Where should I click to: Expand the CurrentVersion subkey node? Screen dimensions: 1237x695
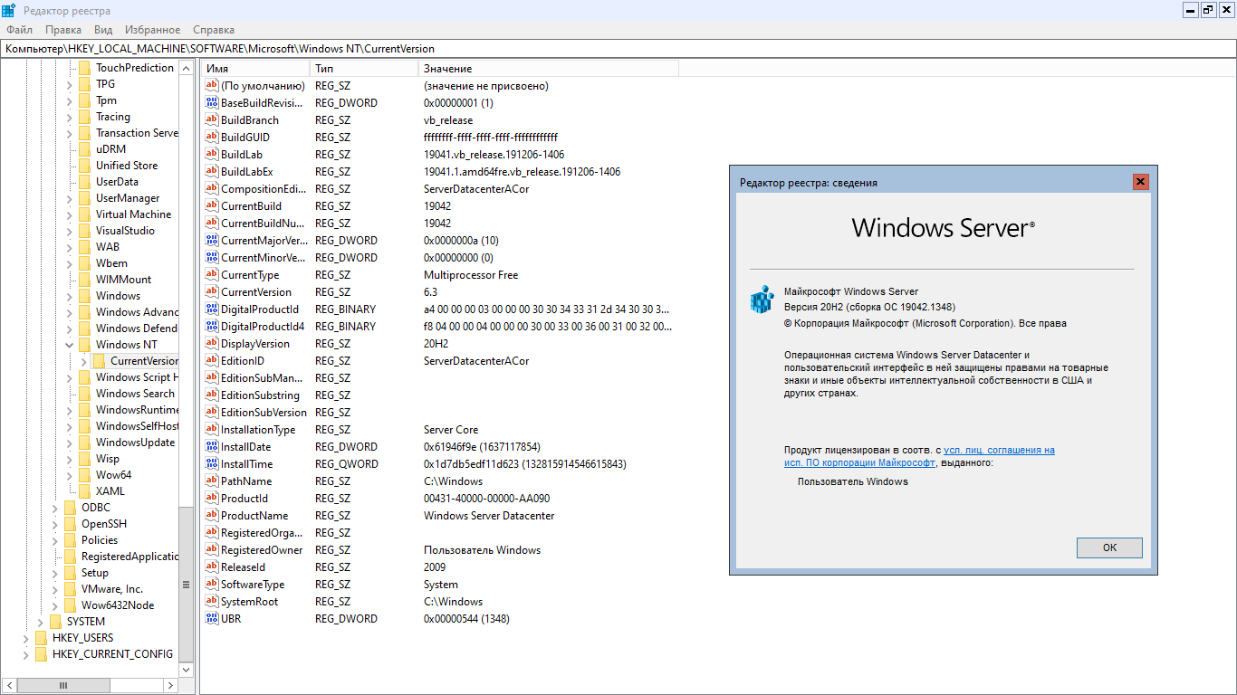click(84, 361)
